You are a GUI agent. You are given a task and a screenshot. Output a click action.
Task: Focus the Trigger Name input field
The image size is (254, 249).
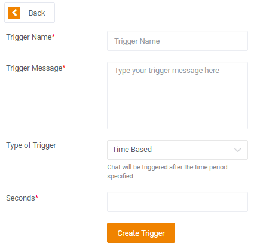tap(178, 41)
